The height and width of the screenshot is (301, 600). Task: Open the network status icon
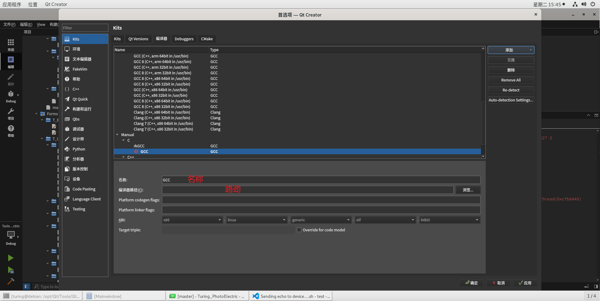coord(575,4)
